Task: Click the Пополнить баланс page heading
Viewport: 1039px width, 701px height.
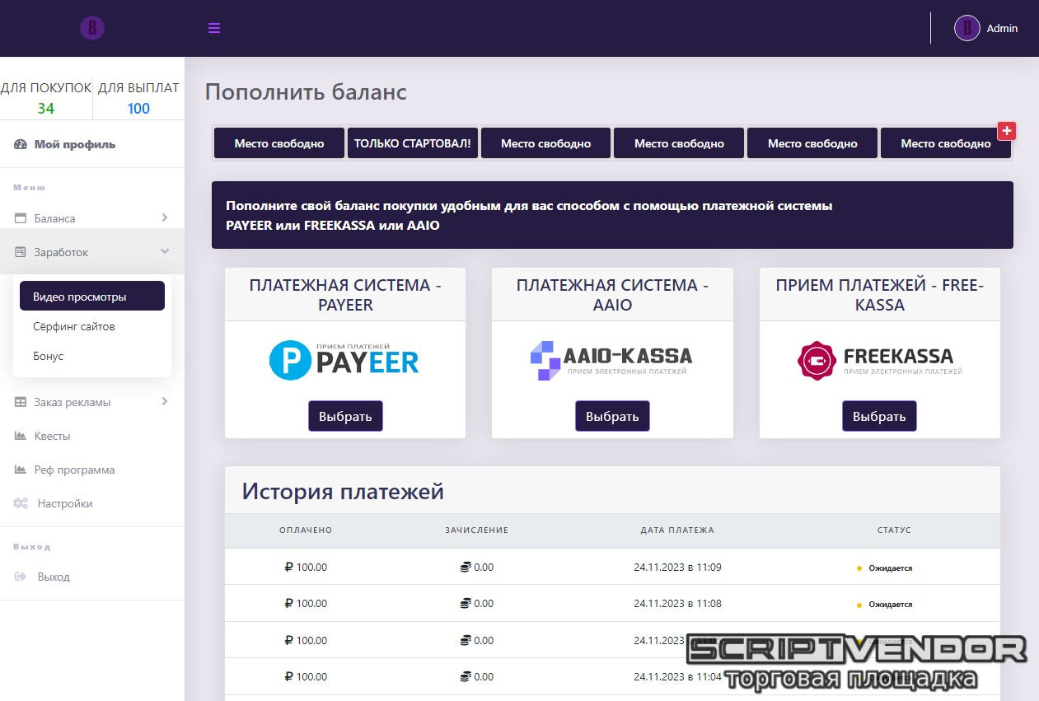Action: point(306,91)
